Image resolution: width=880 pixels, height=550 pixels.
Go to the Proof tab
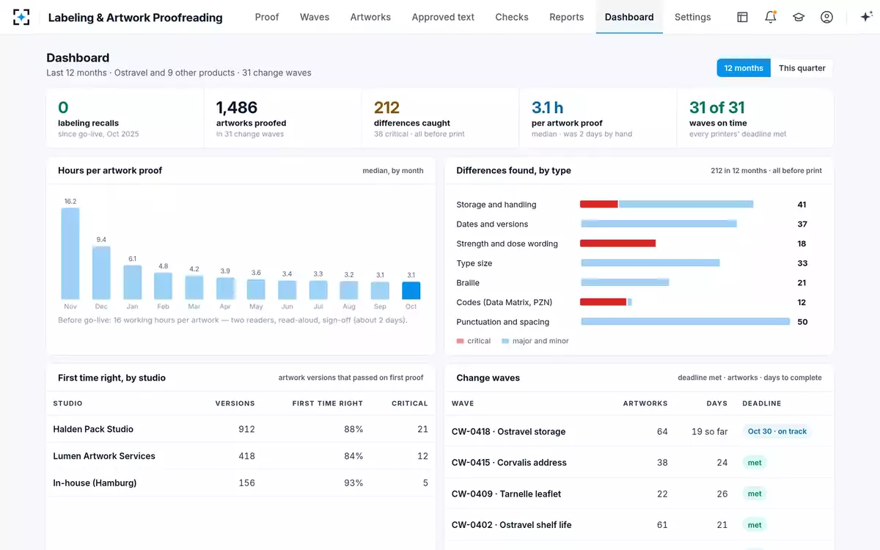[267, 17]
